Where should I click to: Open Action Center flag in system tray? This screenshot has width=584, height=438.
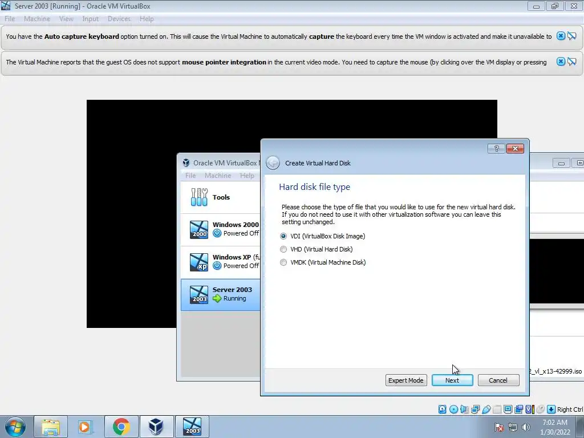[499, 427]
